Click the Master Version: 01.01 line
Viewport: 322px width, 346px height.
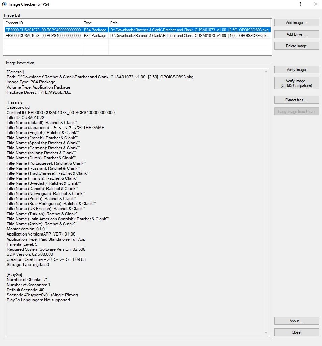(x=27, y=229)
